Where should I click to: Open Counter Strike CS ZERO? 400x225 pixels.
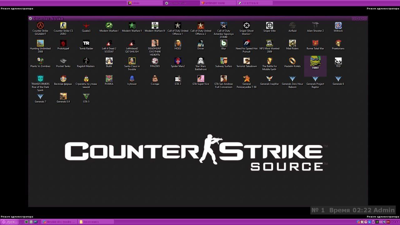coord(63,26)
